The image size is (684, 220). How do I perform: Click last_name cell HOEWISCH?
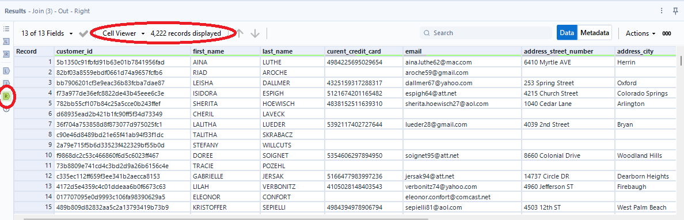click(x=292, y=104)
